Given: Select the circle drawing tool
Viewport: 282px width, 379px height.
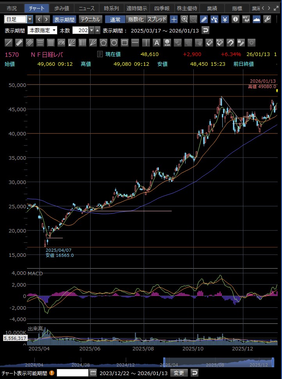Looking at the screenshot, I should (114, 43).
